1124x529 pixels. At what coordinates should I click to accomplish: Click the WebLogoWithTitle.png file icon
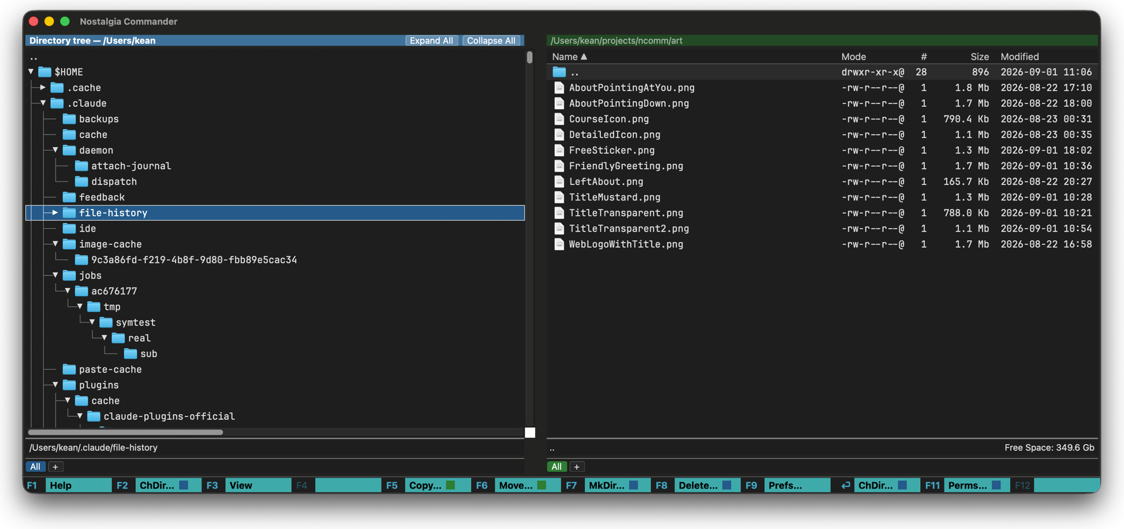coord(559,244)
